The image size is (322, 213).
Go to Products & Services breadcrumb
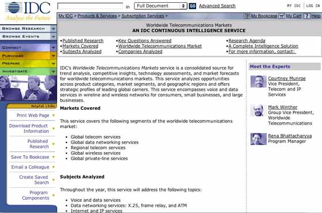click(97, 16)
